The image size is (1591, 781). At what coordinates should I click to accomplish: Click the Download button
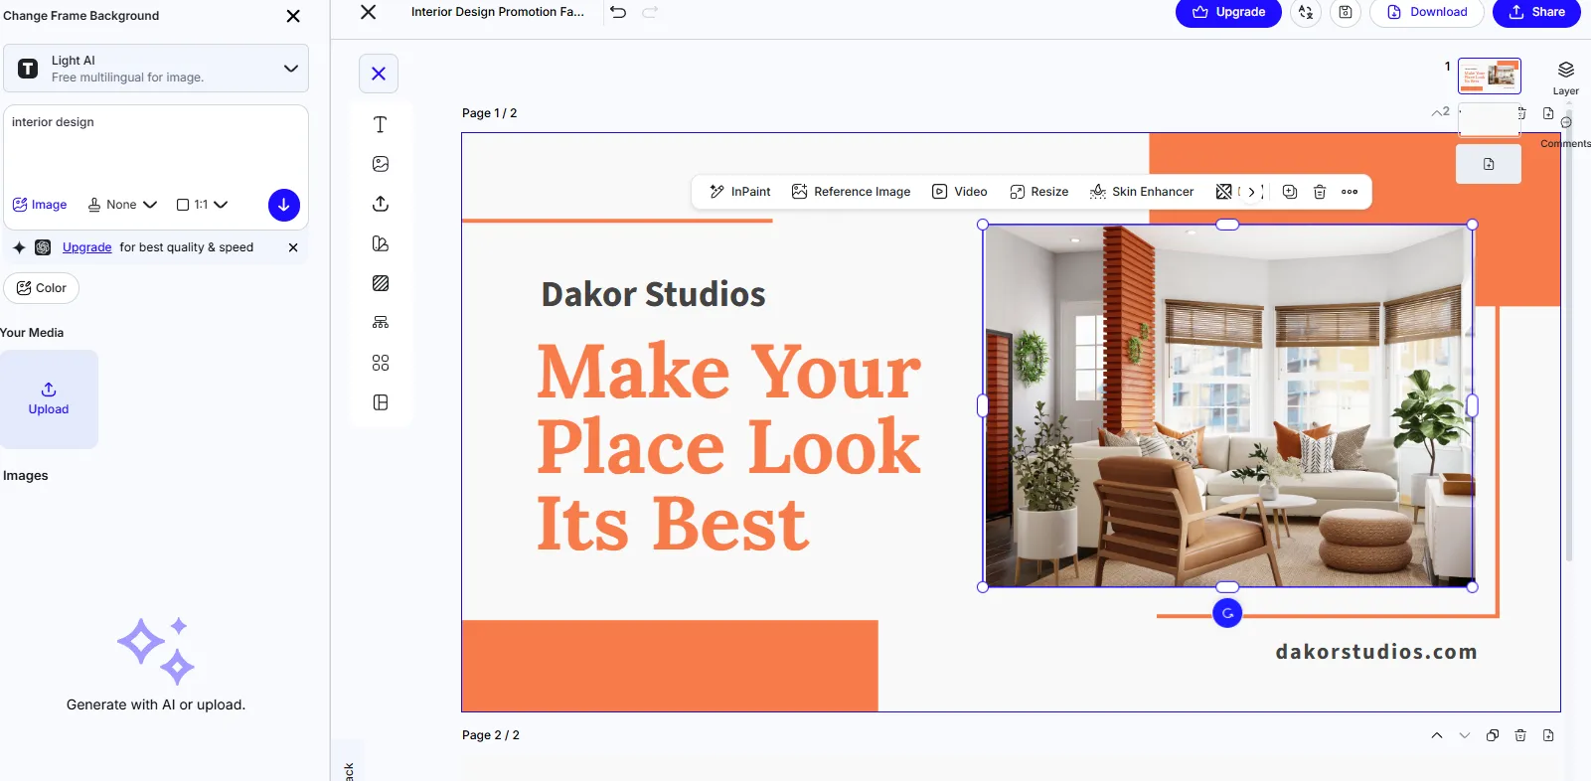tap(1426, 13)
